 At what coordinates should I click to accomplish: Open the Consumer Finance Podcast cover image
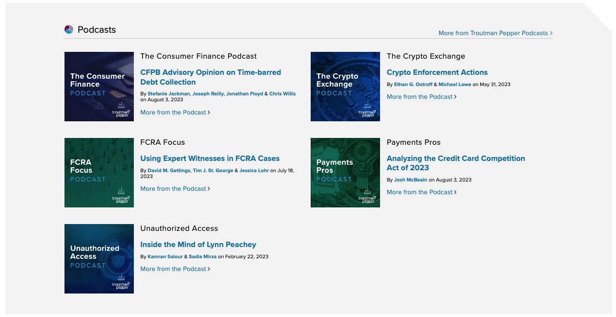tap(99, 87)
